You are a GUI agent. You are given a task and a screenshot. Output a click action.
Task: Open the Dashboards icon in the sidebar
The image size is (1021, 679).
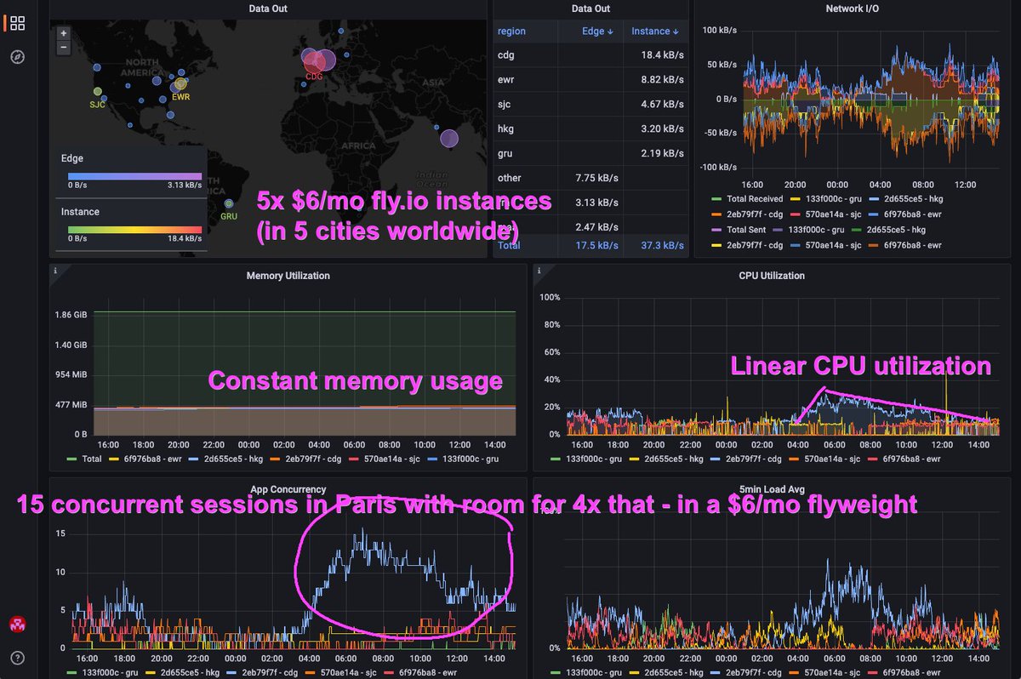click(x=17, y=23)
